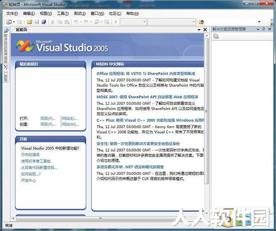Open the solution configurations combo box
Screen dimensions: 276x231
pyautogui.click(x=133, y=22)
